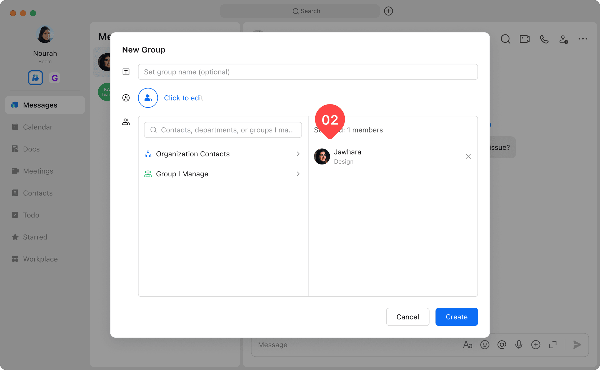Click the group avatar edit icon
This screenshot has width=600, height=370.
(148, 98)
